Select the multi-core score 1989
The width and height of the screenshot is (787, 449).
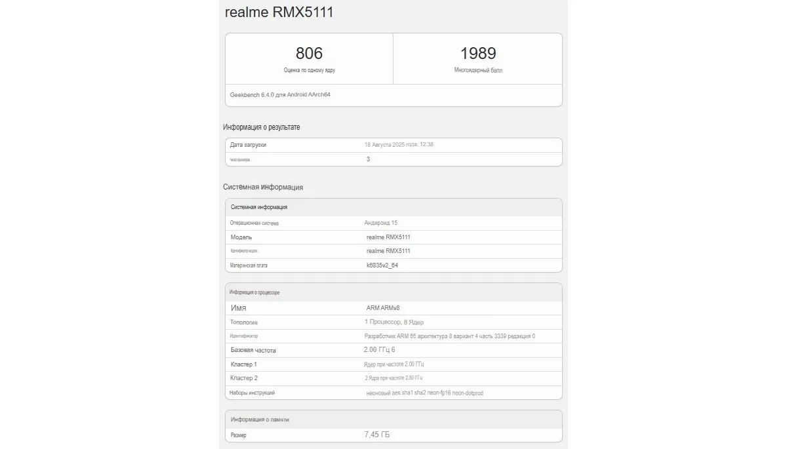[x=477, y=54]
